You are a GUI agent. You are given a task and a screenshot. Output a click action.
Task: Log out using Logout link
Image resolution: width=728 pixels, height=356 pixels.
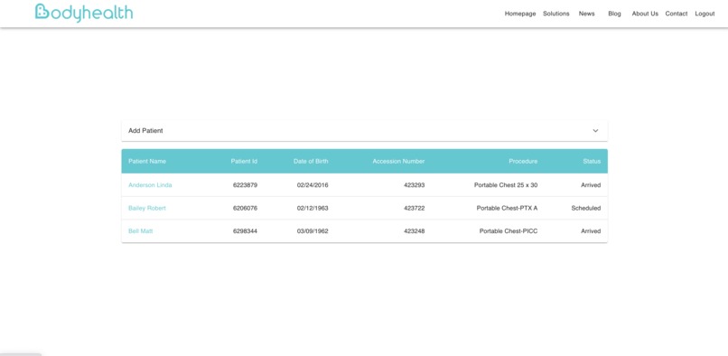click(x=705, y=14)
